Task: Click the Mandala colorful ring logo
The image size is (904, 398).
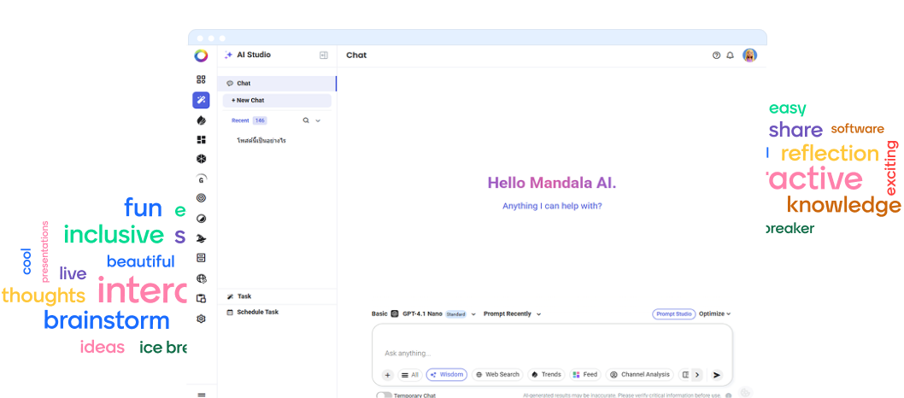Action: [201, 56]
